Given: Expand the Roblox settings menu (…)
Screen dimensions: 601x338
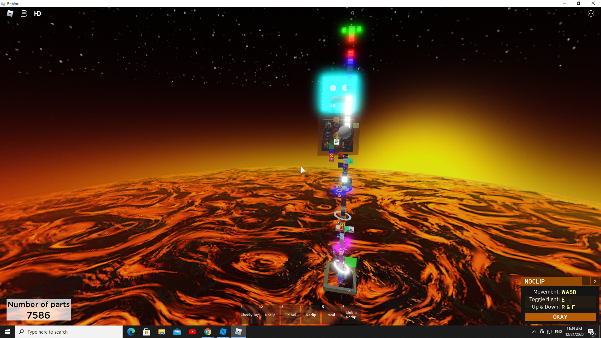Looking at the screenshot, I should pos(591,14).
